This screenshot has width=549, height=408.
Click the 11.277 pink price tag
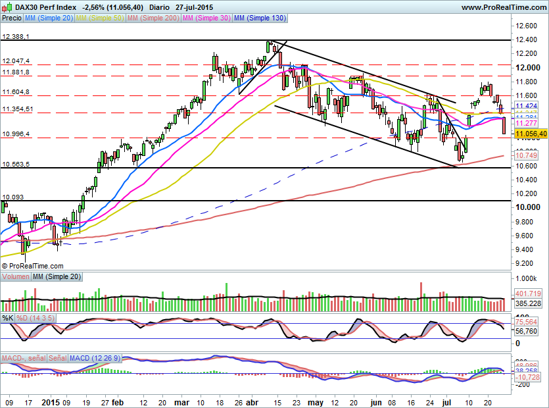(x=526, y=123)
